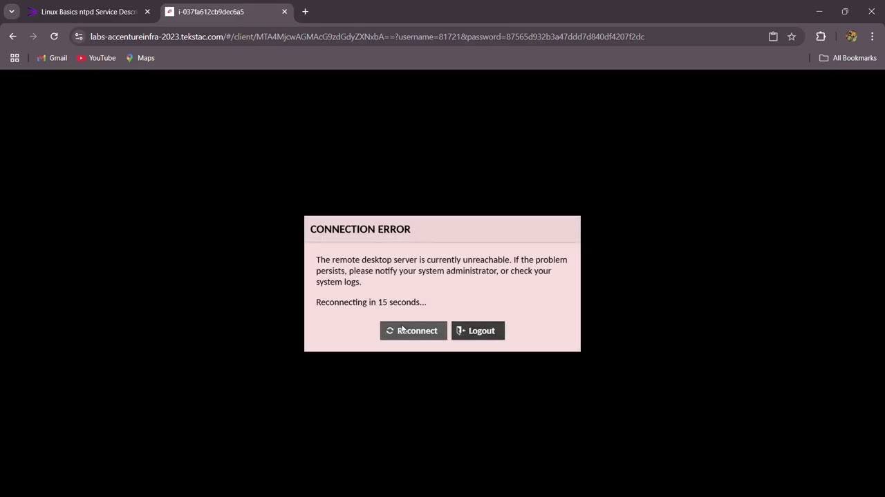The width and height of the screenshot is (885, 497).
Task: Close the Linux Basics ntpd Service tab
Action: (x=147, y=12)
